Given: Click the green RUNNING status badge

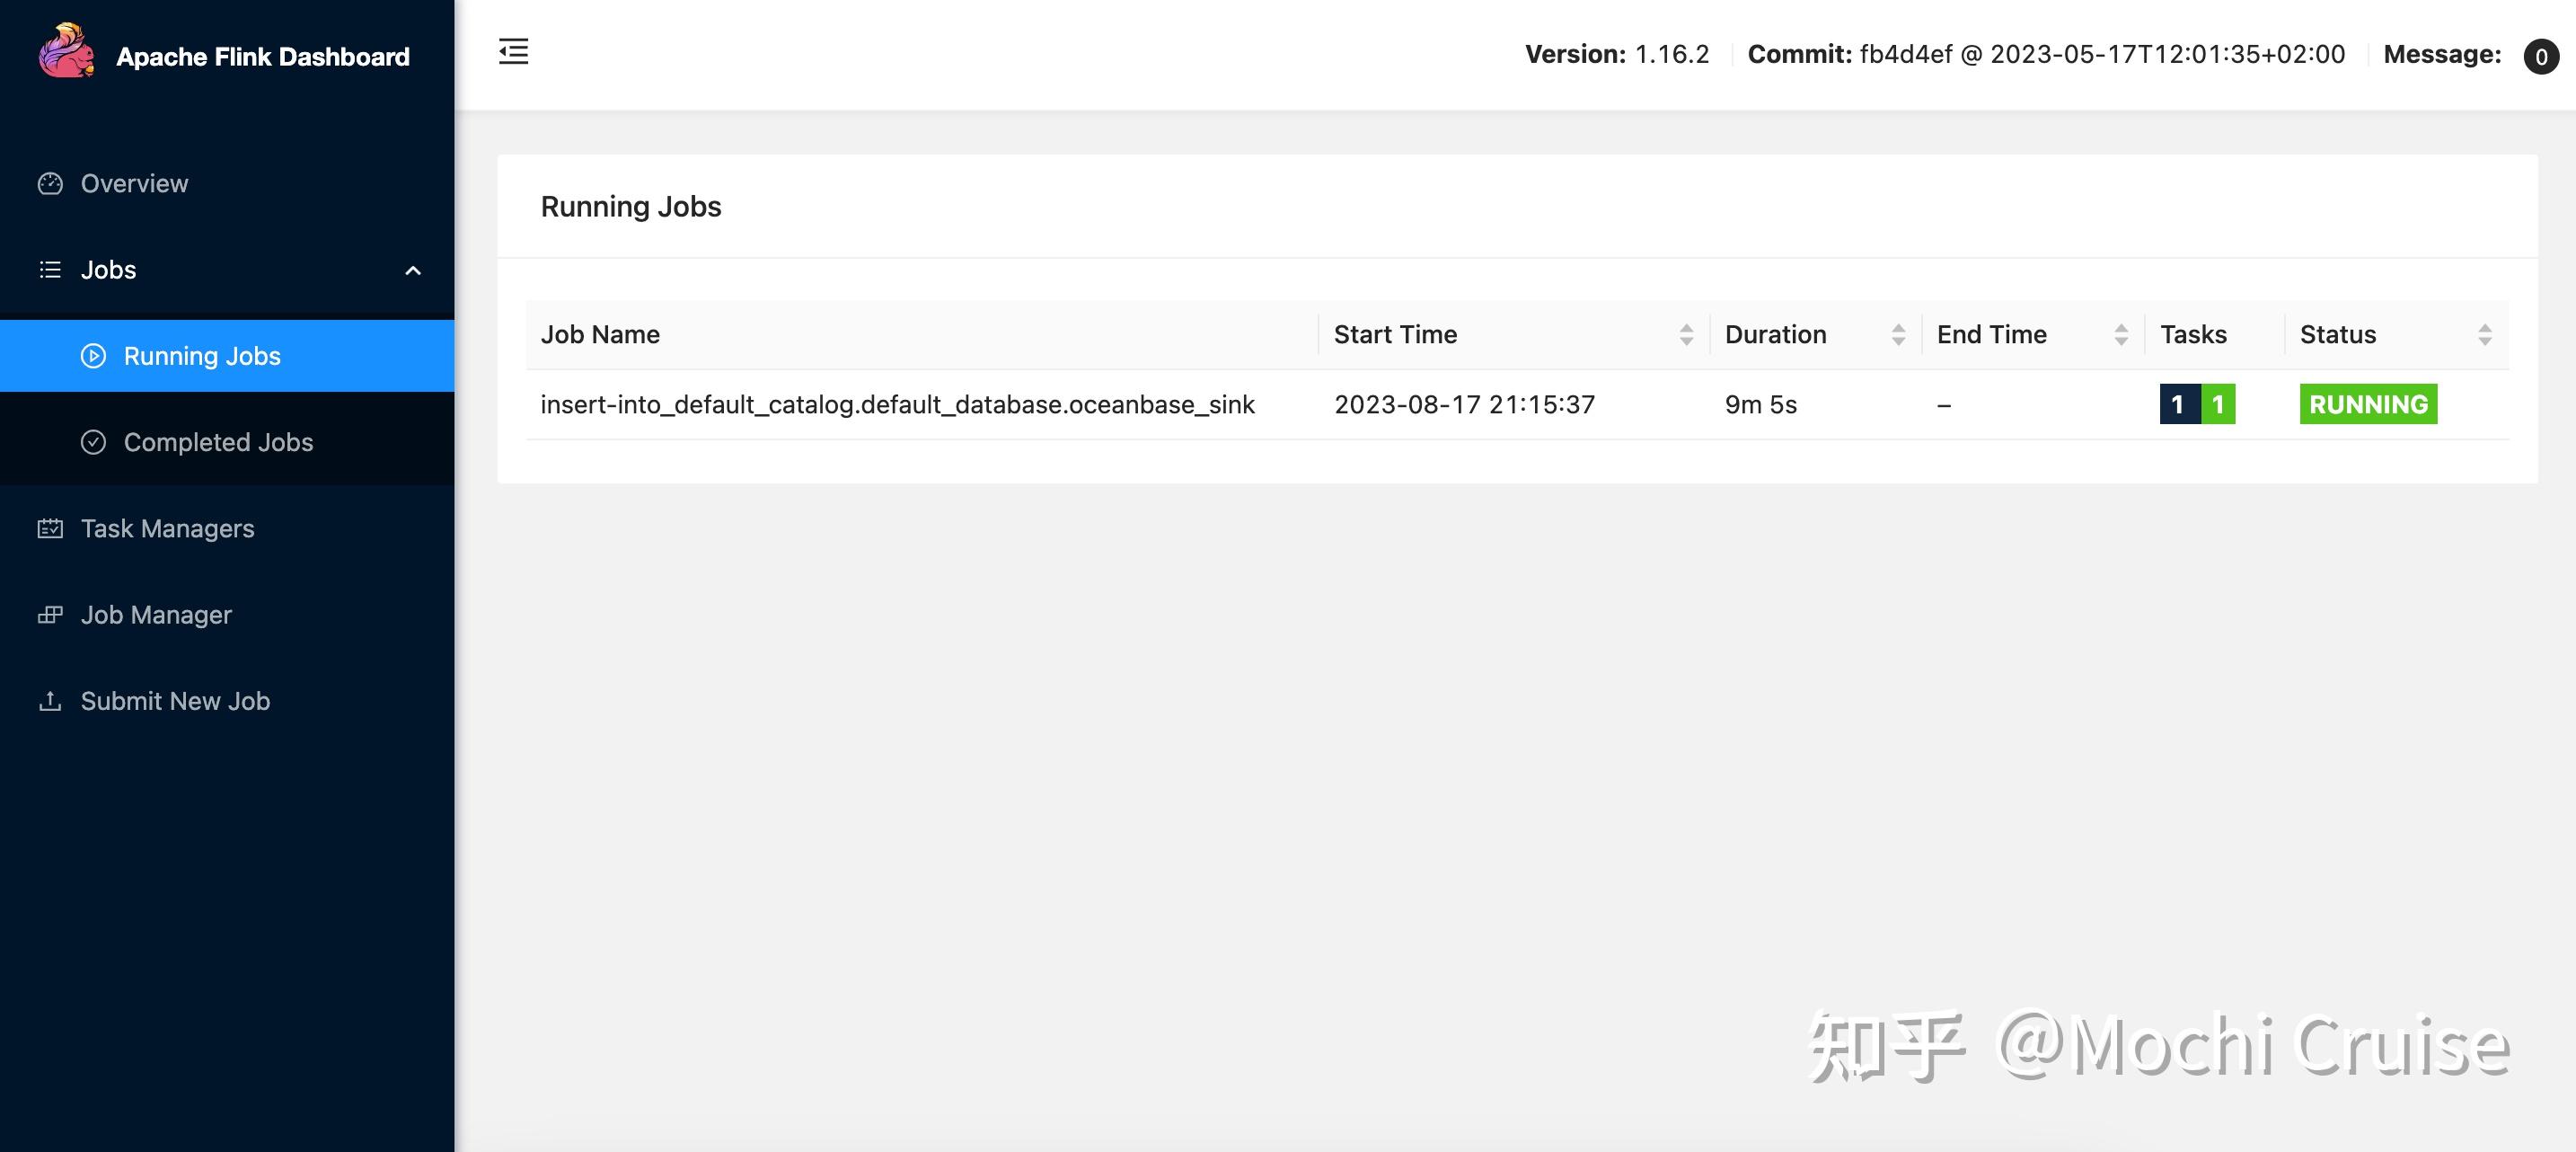Looking at the screenshot, I should coord(2367,404).
